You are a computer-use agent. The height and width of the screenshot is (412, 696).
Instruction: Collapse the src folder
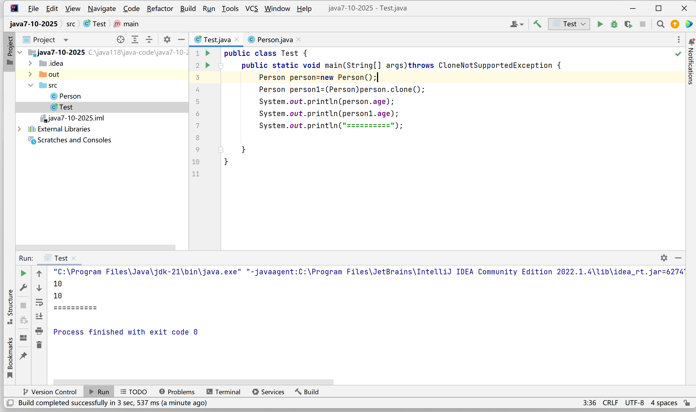point(31,85)
